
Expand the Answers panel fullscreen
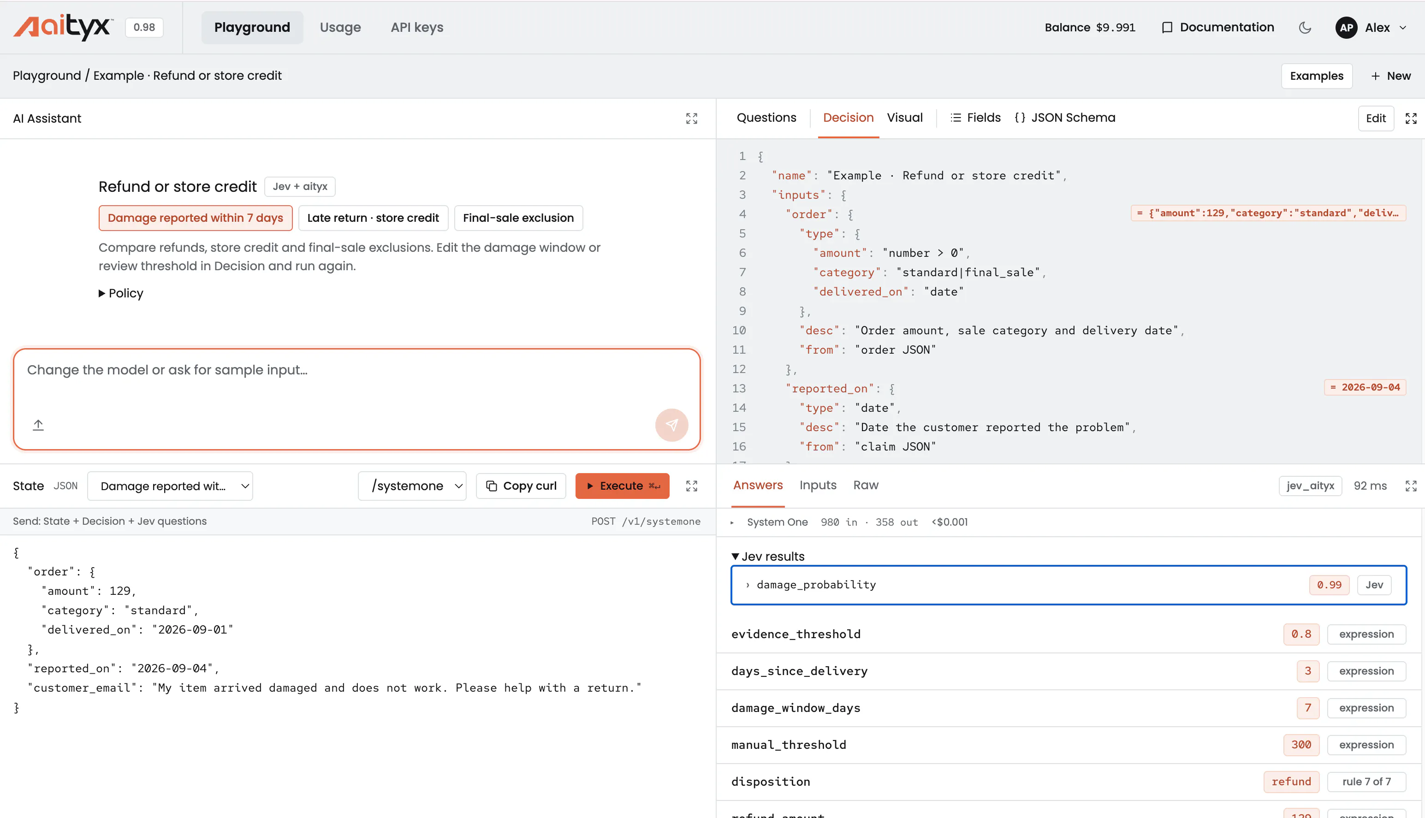click(x=1410, y=486)
